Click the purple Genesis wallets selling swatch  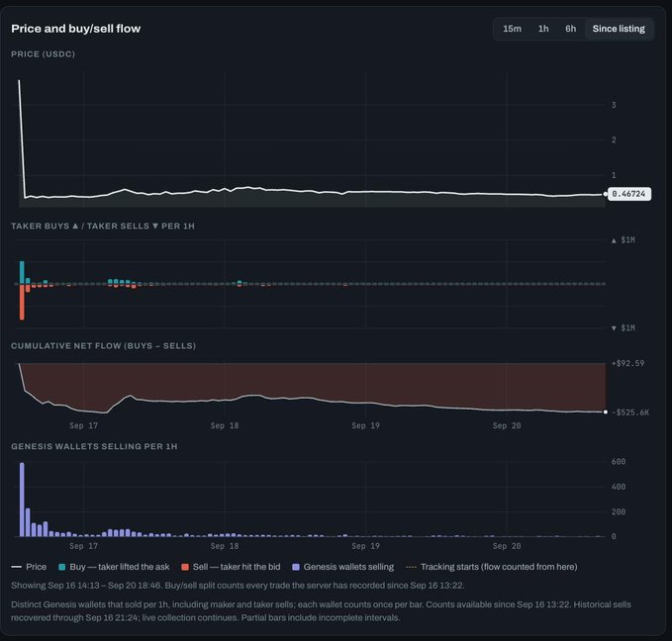tap(296, 567)
